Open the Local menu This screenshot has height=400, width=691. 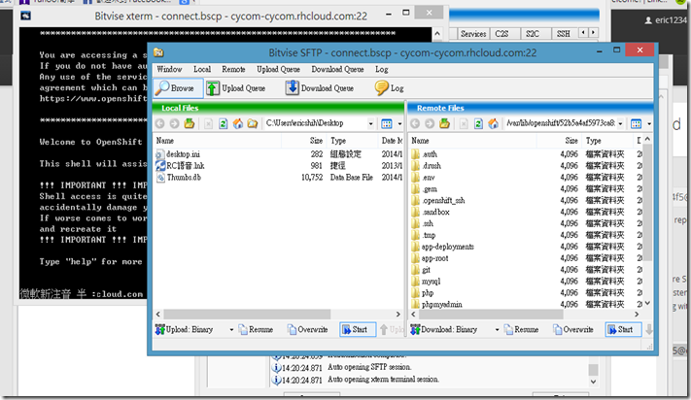pos(202,69)
